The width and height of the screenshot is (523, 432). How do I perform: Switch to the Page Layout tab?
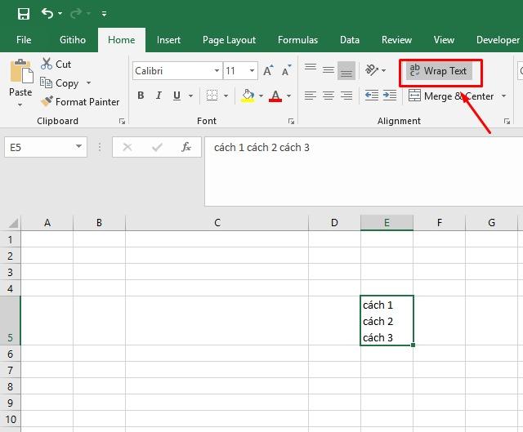pyautogui.click(x=229, y=40)
